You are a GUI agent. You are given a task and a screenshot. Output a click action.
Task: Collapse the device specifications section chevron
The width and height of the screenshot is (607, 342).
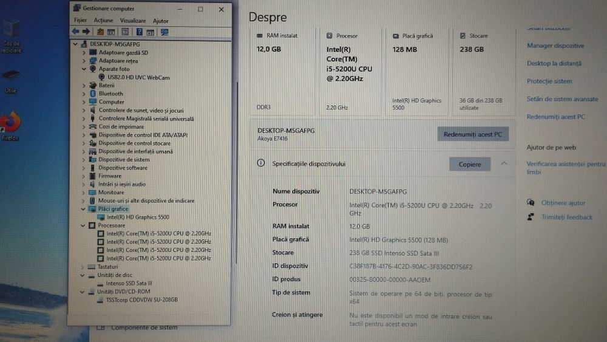coord(504,163)
